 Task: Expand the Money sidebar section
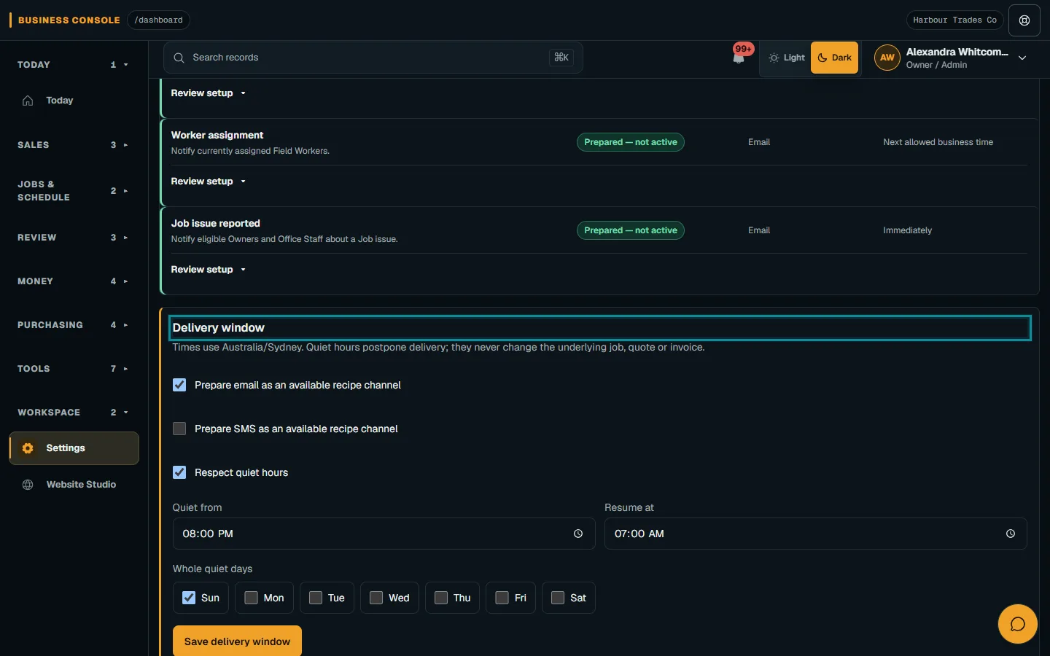(74, 281)
